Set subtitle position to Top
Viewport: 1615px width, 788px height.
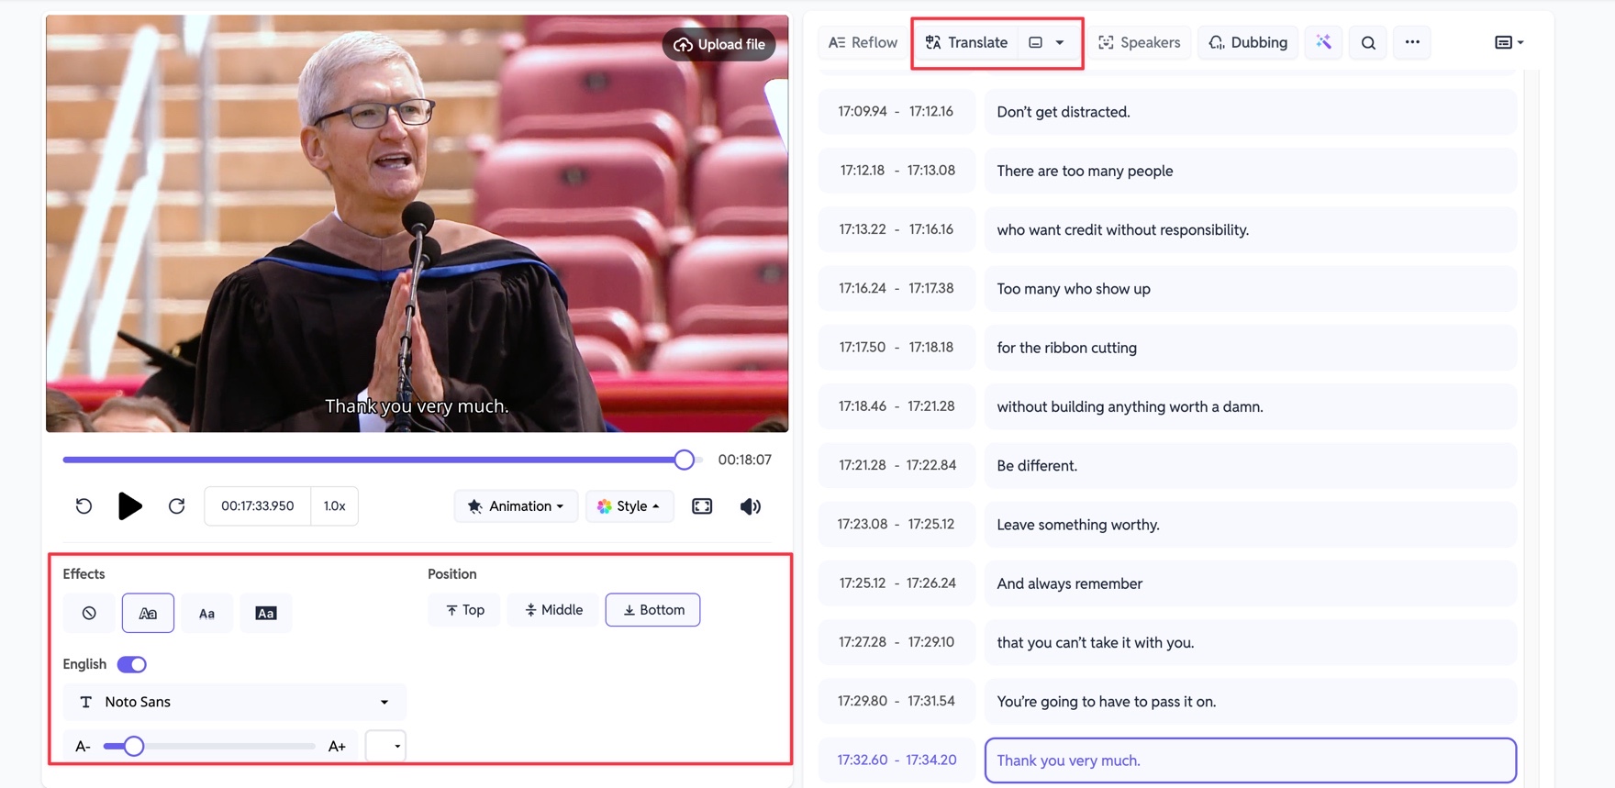[x=464, y=610]
